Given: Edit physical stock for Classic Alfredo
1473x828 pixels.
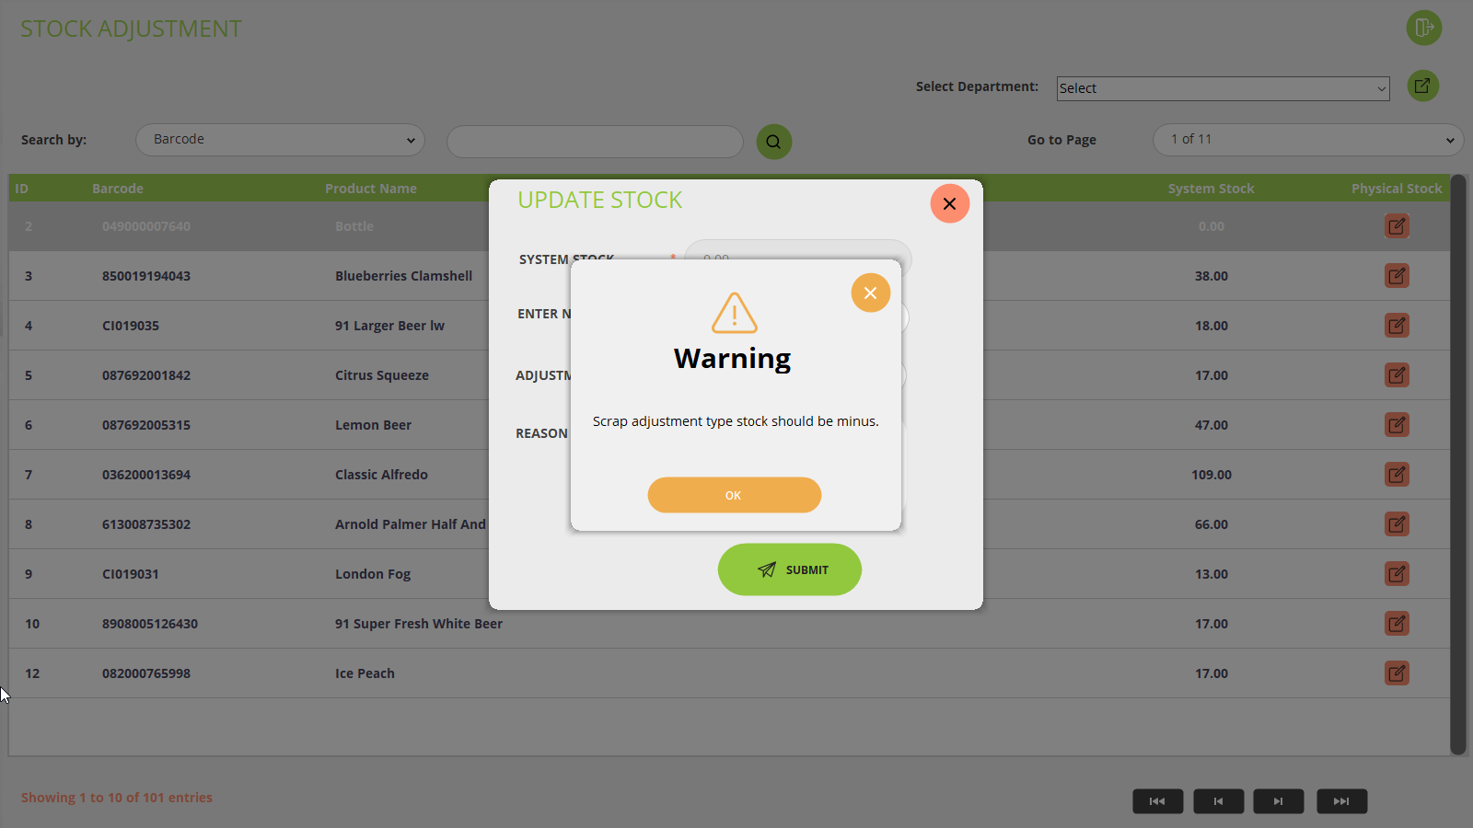Looking at the screenshot, I should pos(1397,475).
